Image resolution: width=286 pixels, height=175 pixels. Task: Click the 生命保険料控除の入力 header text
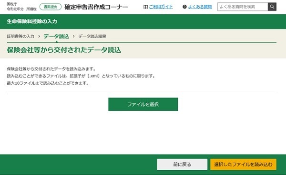[x=32, y=21]
